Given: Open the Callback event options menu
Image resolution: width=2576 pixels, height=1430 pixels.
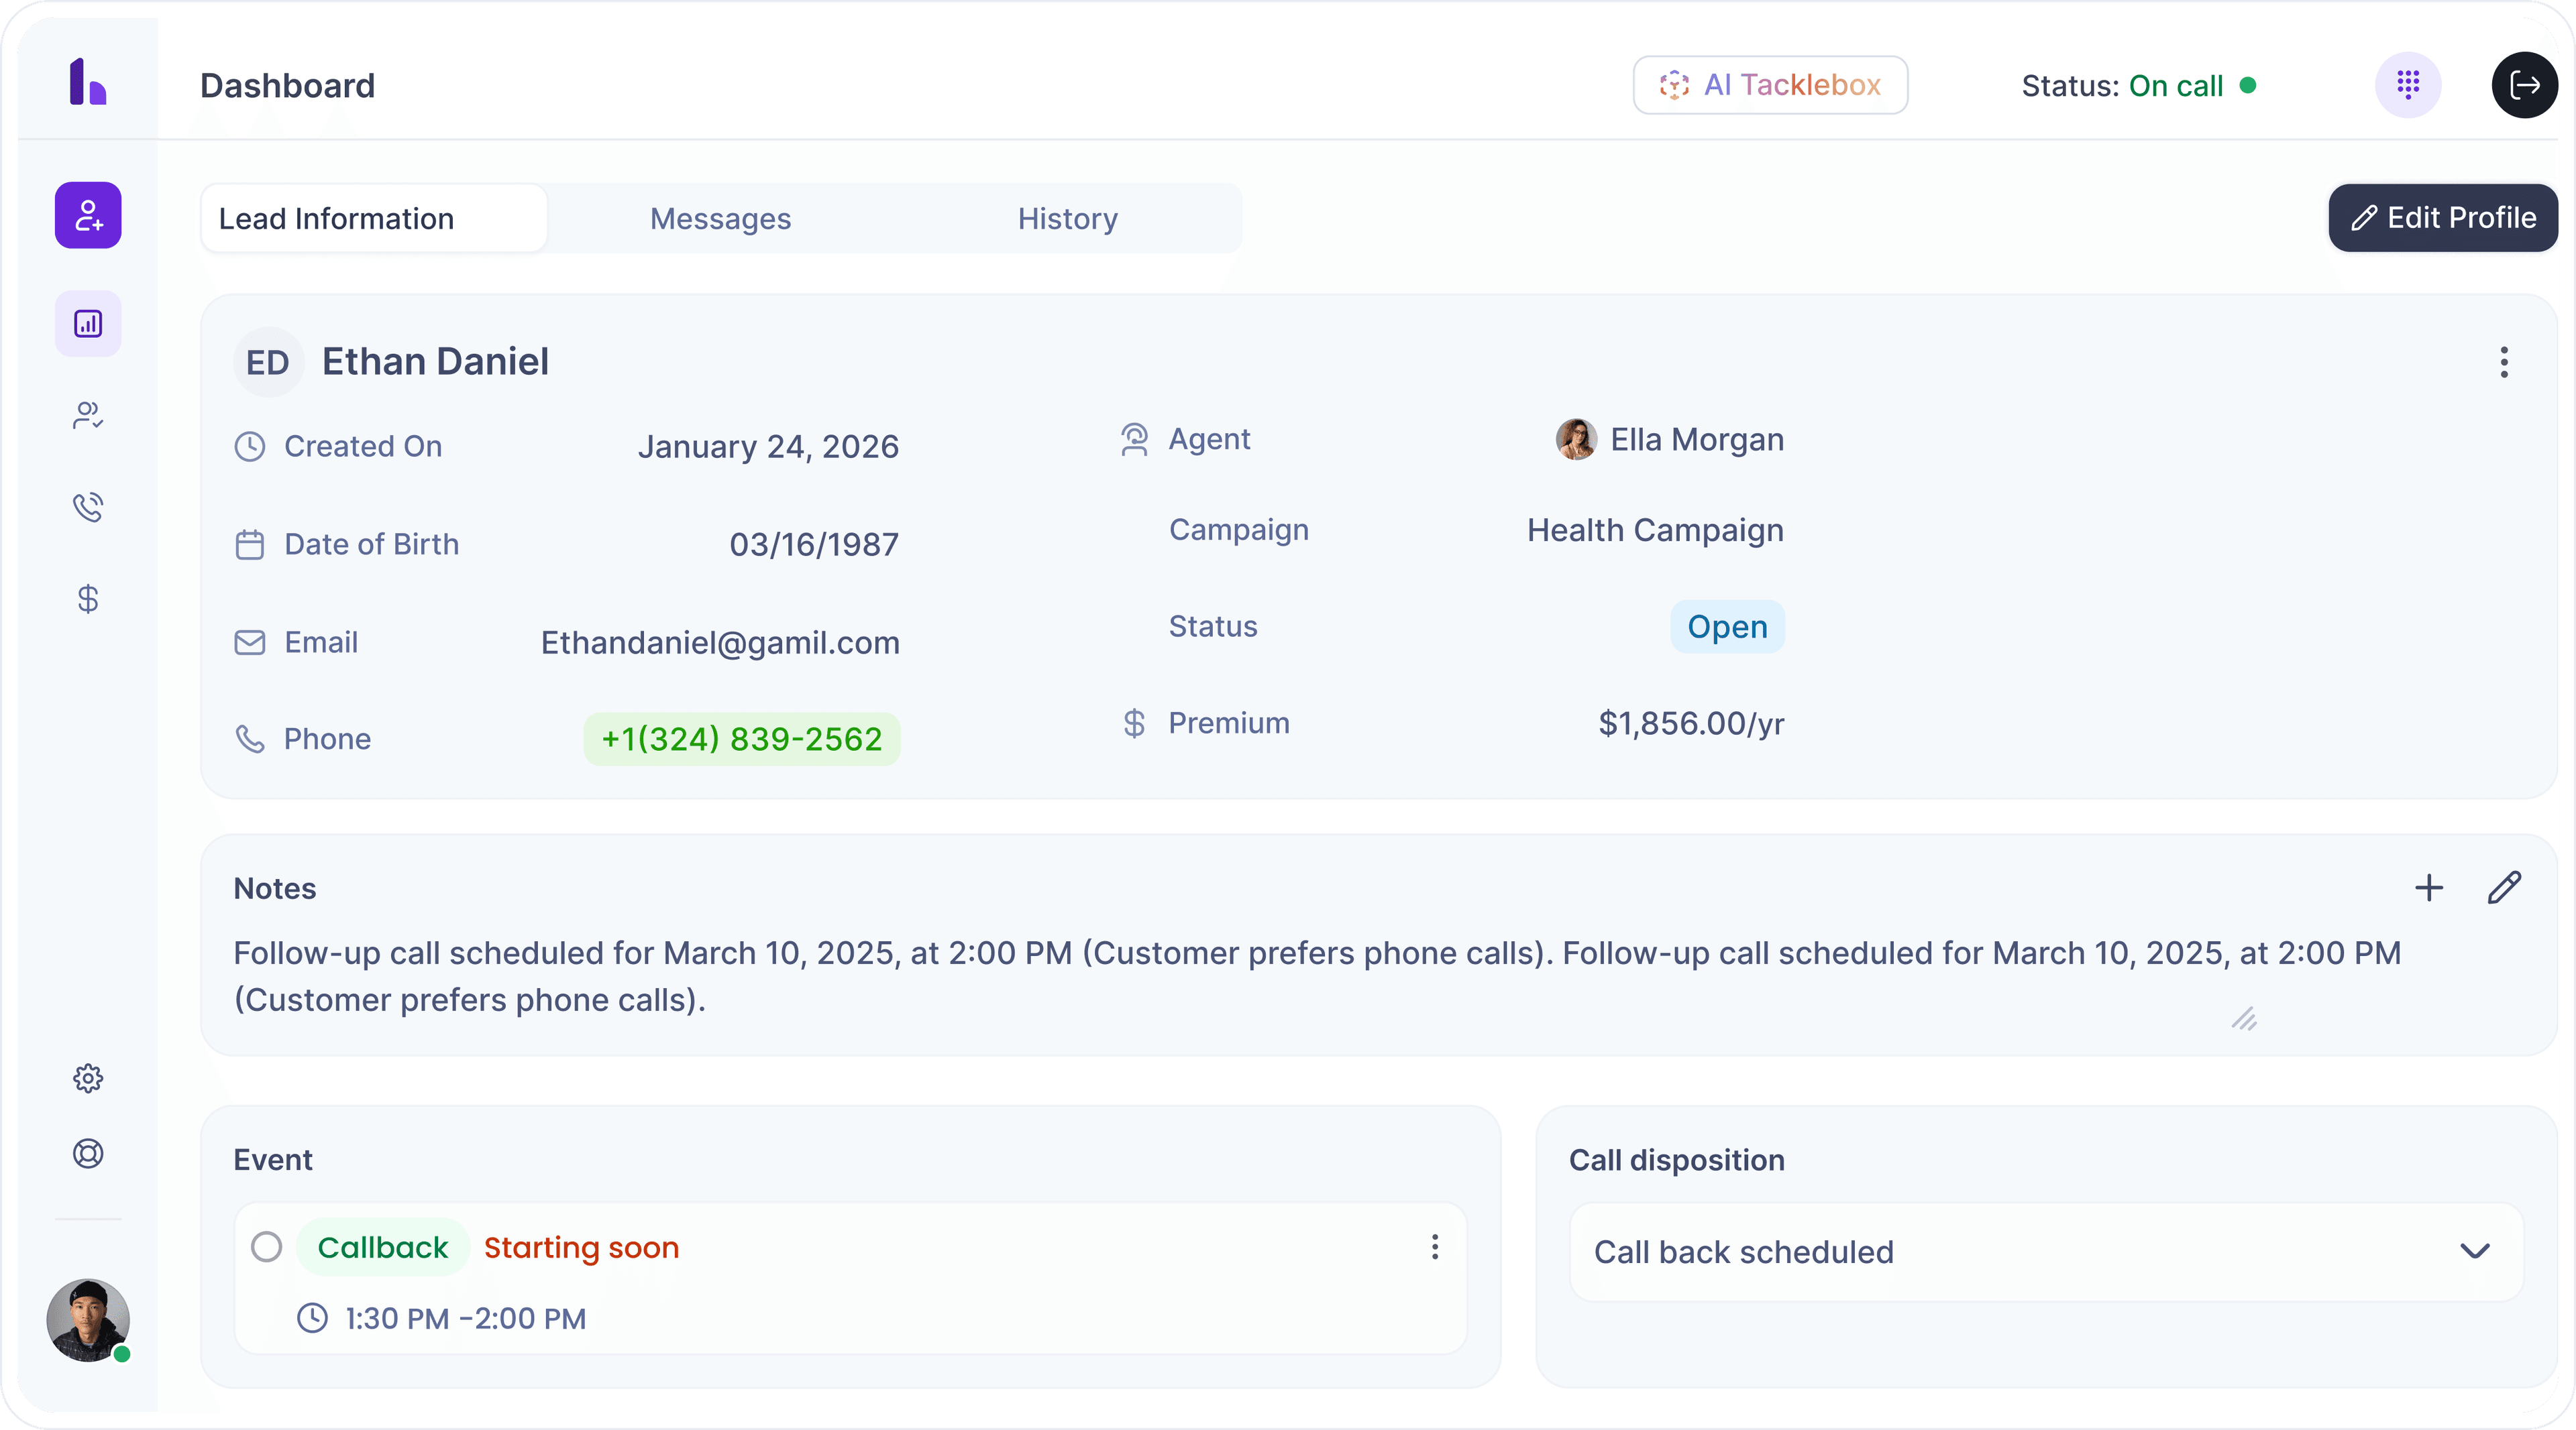Looking at the screenshot, I should [x=1435, y=1246].
